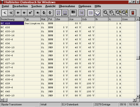Viewport: 140px width, 107px height.
Task: Click the 23279 Einträge status bar field
Action: [106, 104]
